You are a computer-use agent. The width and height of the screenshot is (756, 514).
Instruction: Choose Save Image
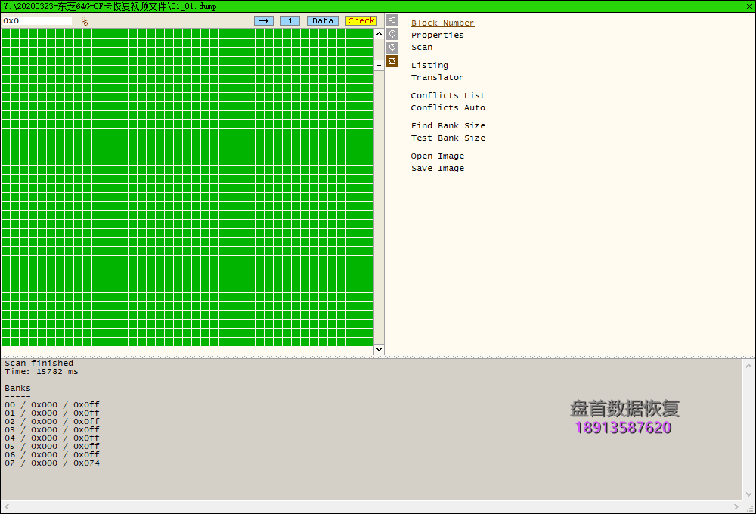point(437,168)
